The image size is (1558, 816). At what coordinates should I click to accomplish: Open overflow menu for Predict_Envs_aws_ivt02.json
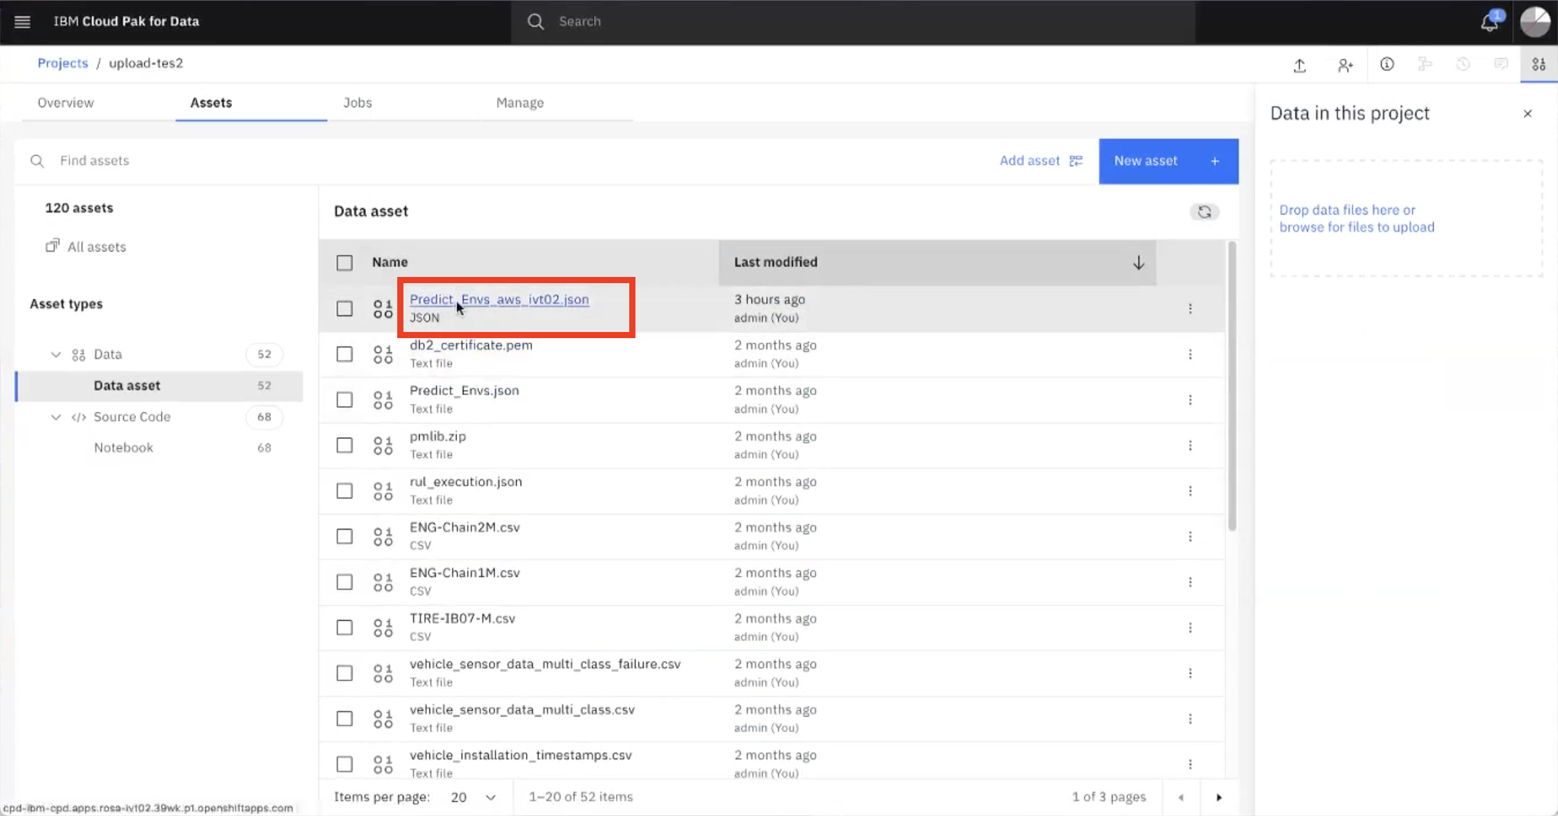coord(1190,308)
